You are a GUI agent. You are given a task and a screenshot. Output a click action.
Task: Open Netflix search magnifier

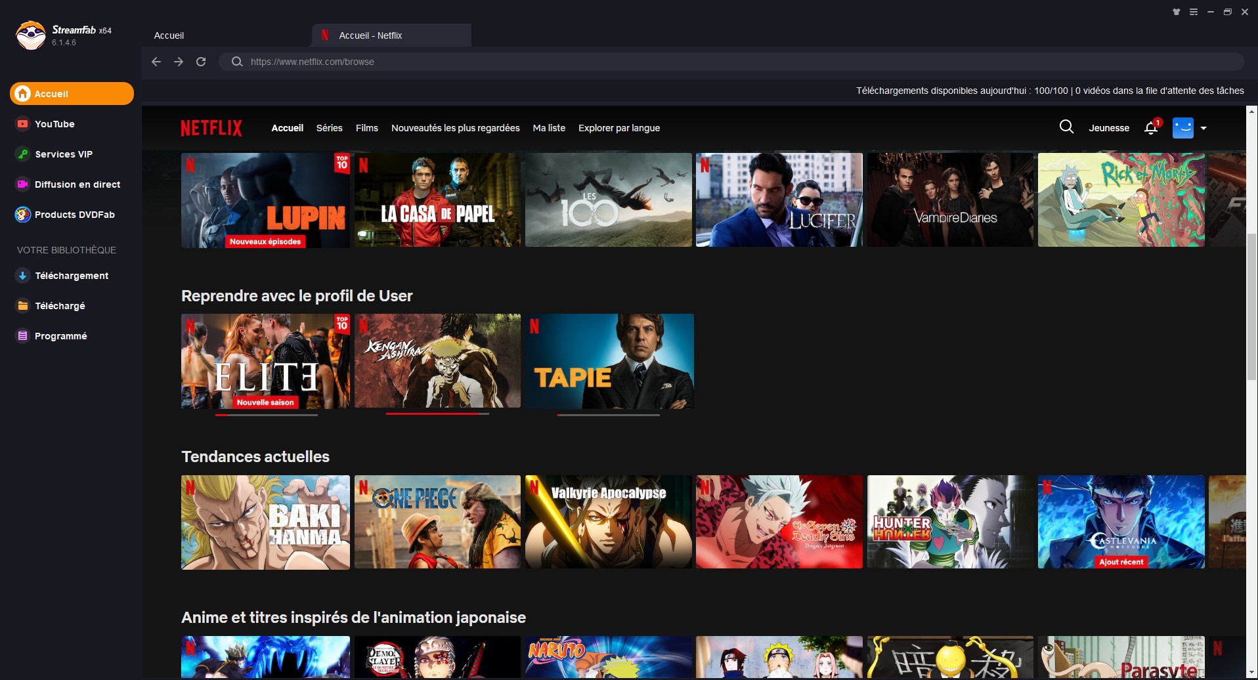tap(1066, 127)
